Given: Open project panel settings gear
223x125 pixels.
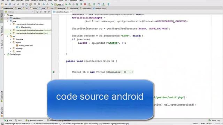Looking at the screenshot, I should click(x=45, y=12).
